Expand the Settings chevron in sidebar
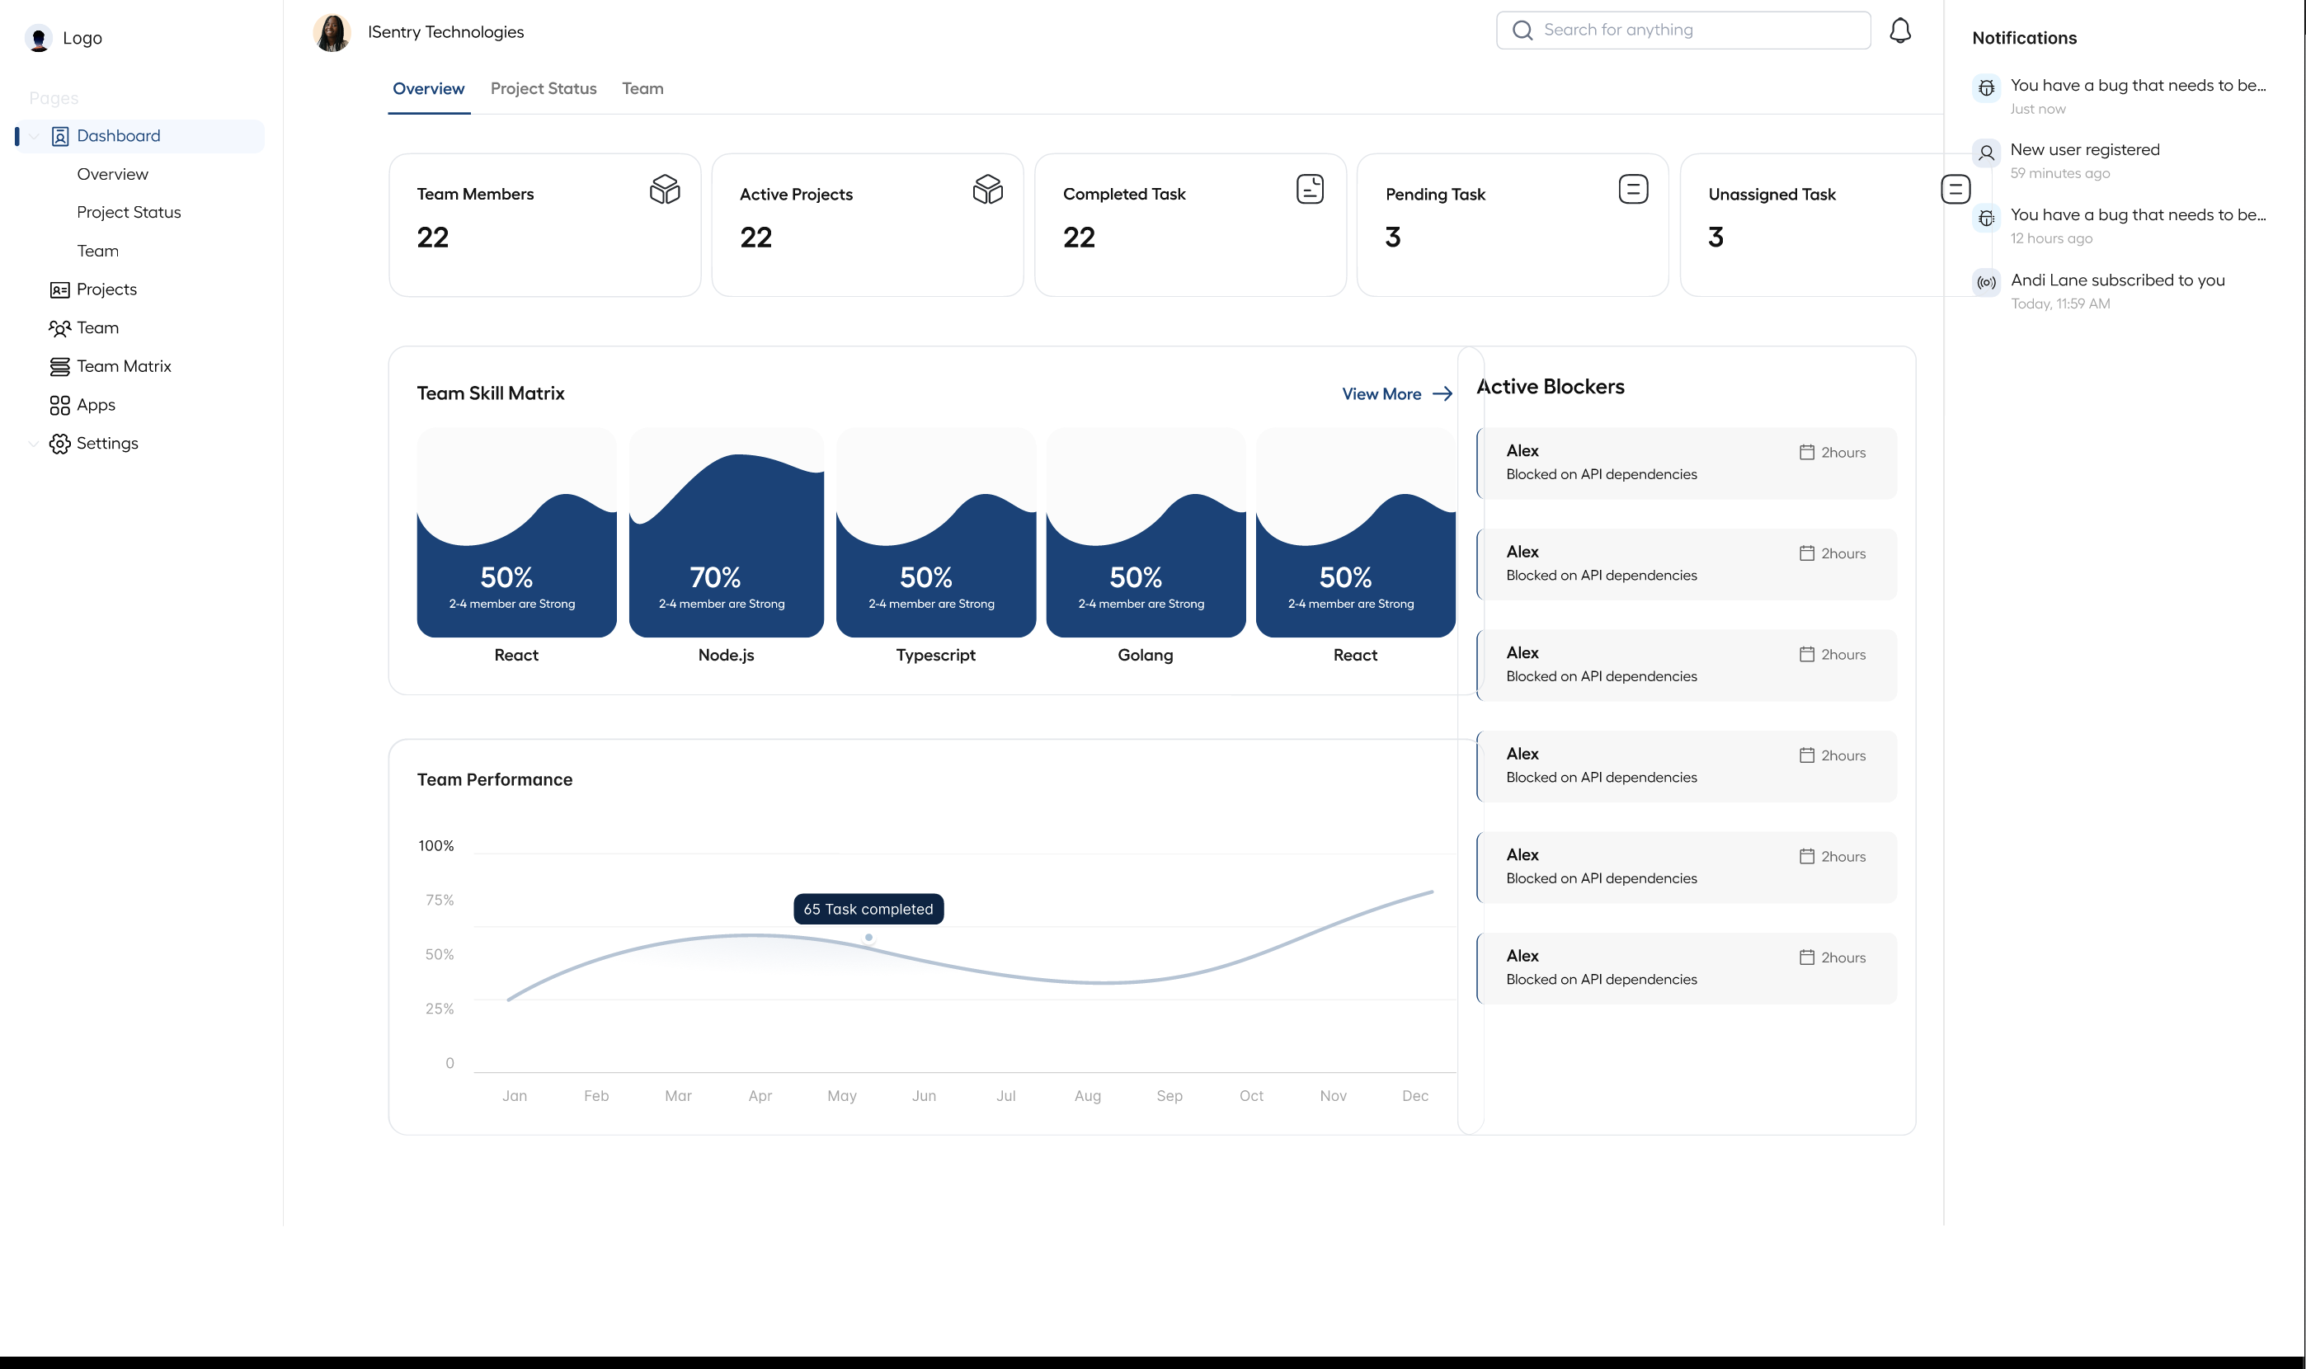The width and height of the screenshot is (2306, 1369). pyautogui.click(x=34, y=444)
